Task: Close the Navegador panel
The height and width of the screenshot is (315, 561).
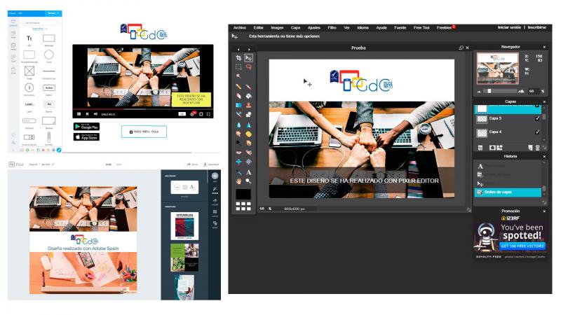Action: [544, 47]
